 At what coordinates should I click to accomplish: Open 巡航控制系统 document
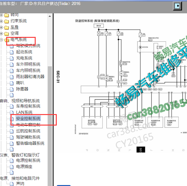click(28, 131)
